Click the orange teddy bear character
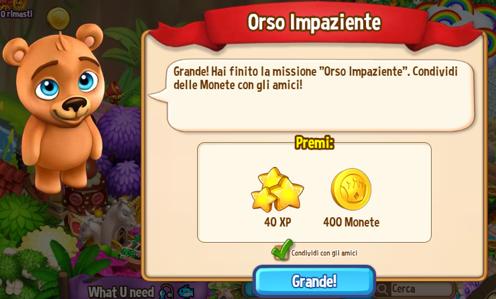 (x=57, y=106)
